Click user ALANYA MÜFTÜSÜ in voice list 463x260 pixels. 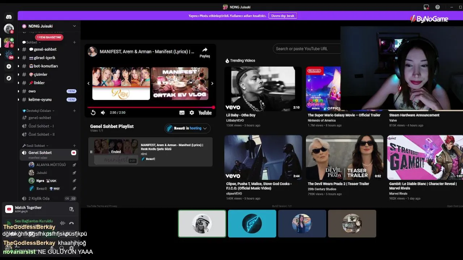(51, 165)
